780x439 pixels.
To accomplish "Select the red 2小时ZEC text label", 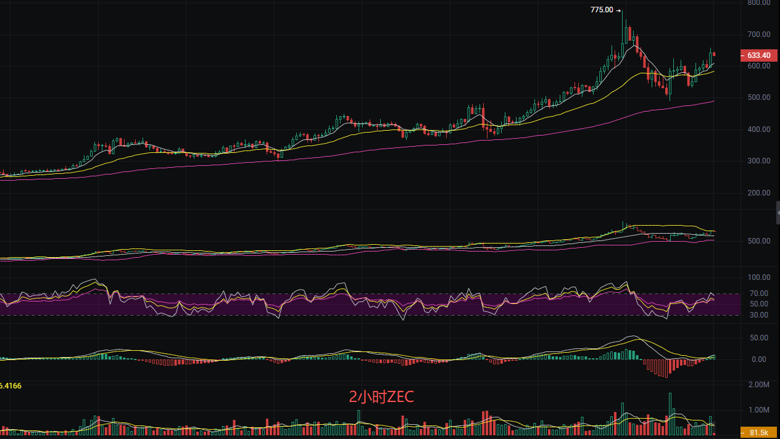I will (381, 398).
